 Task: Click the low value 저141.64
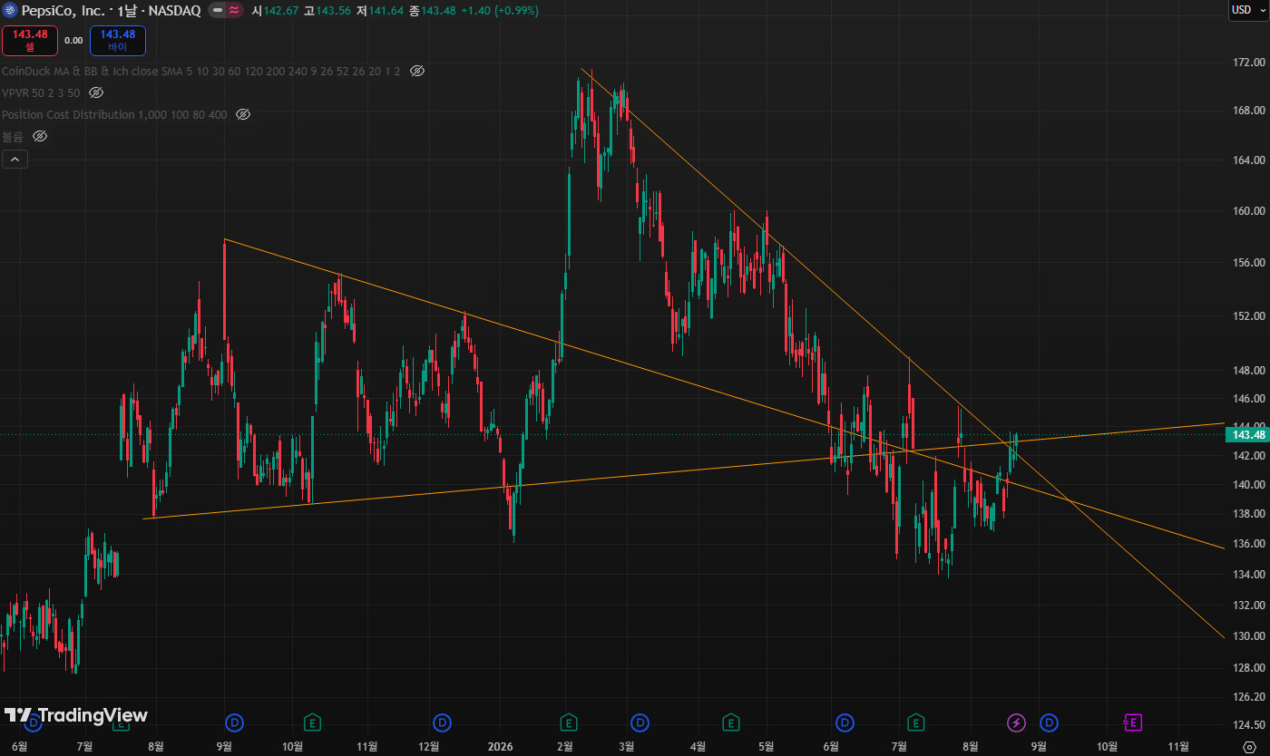point(380,11)
